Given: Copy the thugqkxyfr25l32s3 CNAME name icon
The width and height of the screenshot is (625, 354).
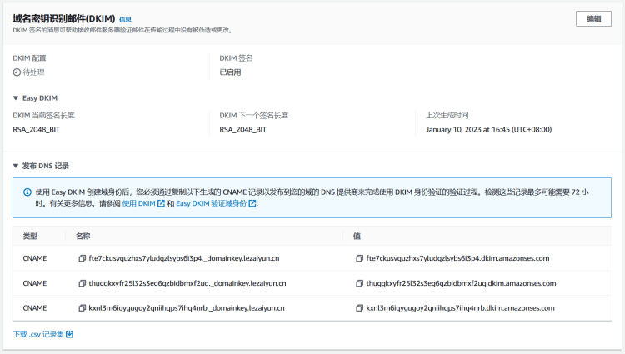Looking at the screenshot, I should tap(82, 283).
